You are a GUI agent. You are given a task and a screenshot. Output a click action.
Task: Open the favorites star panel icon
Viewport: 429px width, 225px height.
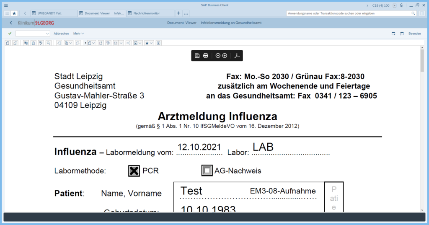14,13
